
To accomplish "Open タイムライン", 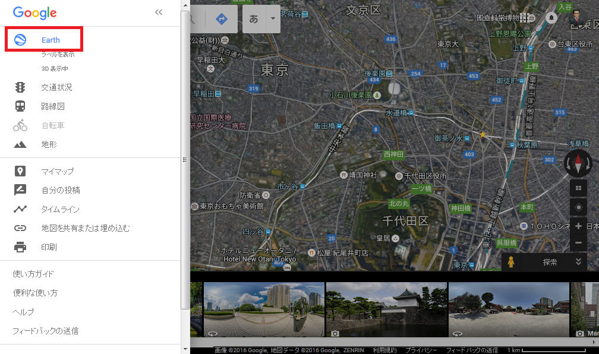I will coord(61,209).
